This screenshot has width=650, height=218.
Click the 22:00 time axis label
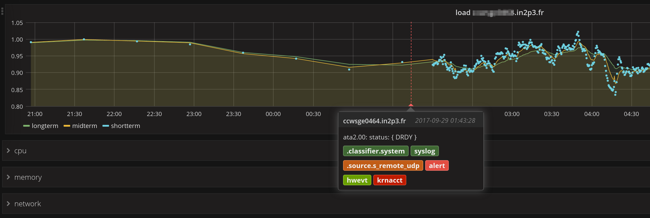point(114,114)
